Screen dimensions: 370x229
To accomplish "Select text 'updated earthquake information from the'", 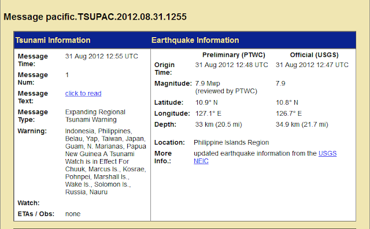I will [255, 153].
